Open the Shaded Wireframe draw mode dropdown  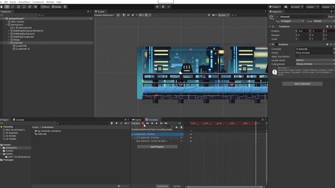tap(104, 15)
